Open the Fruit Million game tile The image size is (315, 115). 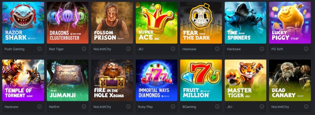(x=201, y=80)
